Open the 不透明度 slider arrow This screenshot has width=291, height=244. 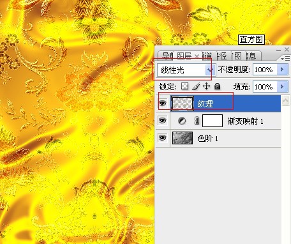(283, 70)
